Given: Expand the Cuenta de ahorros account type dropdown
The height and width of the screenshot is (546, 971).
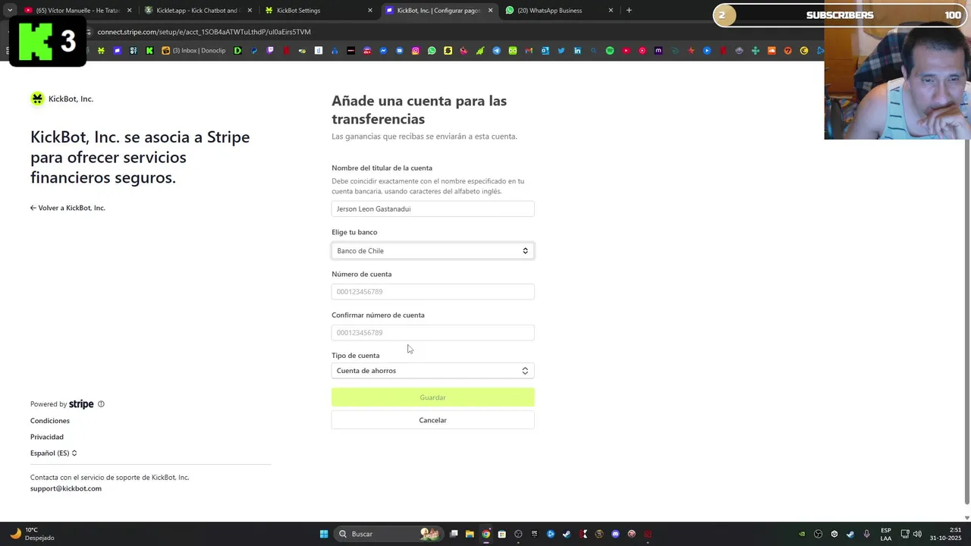Looking at the screenshot, I should [432, 371].
